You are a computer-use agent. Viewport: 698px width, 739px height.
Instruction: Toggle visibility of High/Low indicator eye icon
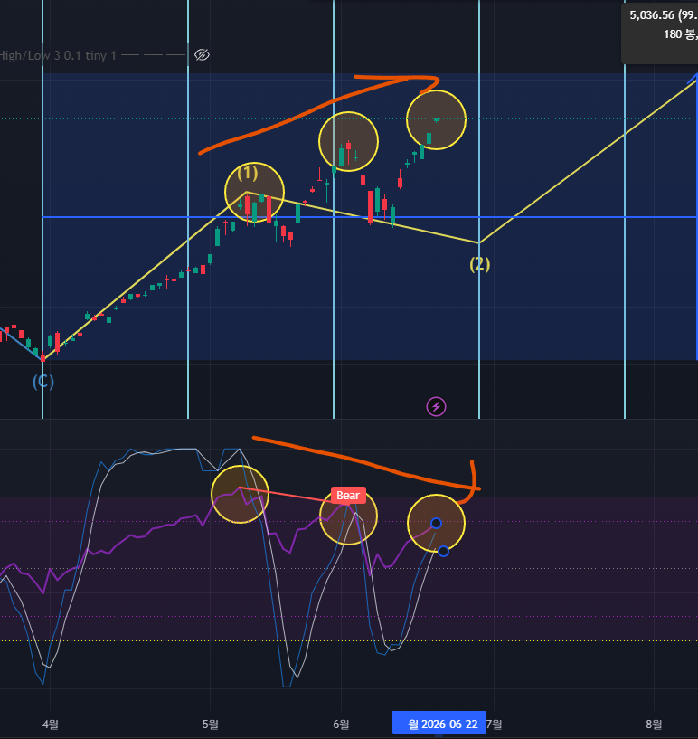[202, 55]
